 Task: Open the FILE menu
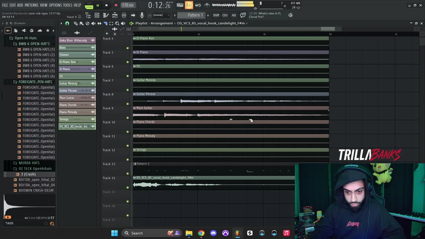(5, 5)
